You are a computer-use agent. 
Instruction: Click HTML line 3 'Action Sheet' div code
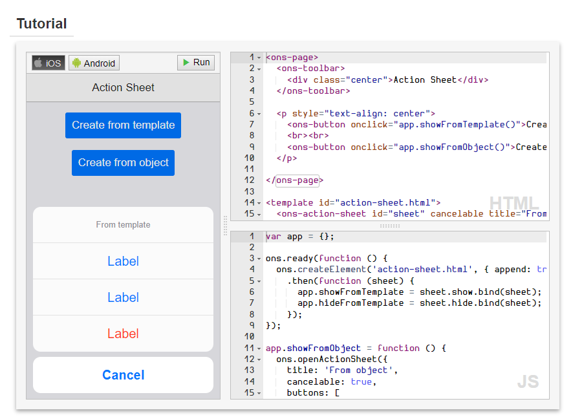[x=388, y=80]
